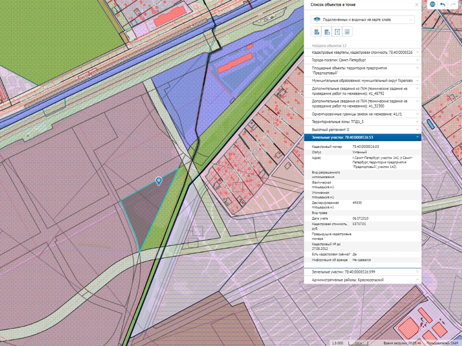This screenshot has width=462, height=346.
Task: Click the grayed redo arrow icon
Action: click(x=453, y=4)
